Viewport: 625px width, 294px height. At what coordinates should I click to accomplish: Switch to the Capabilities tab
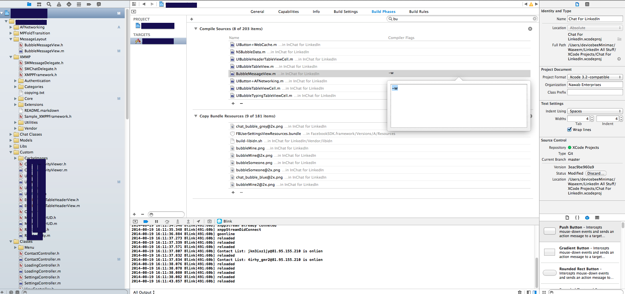coord(288,12)
